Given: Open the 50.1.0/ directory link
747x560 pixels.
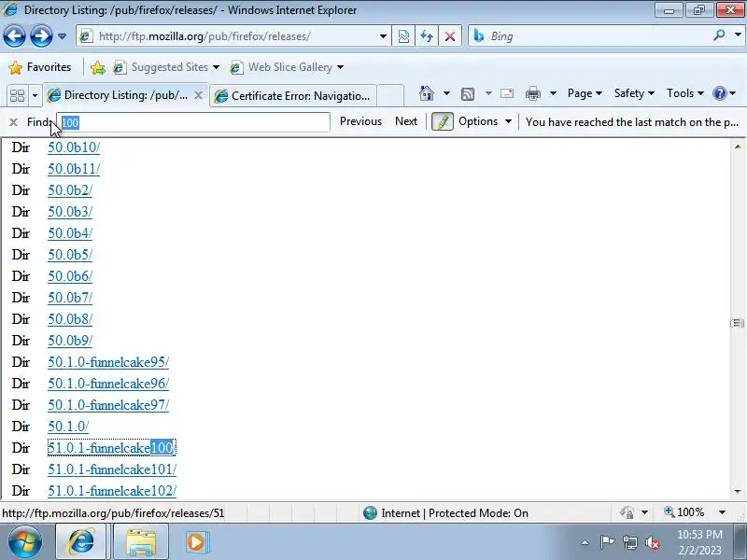Looking at the screenshot, I should pos(68,427).
